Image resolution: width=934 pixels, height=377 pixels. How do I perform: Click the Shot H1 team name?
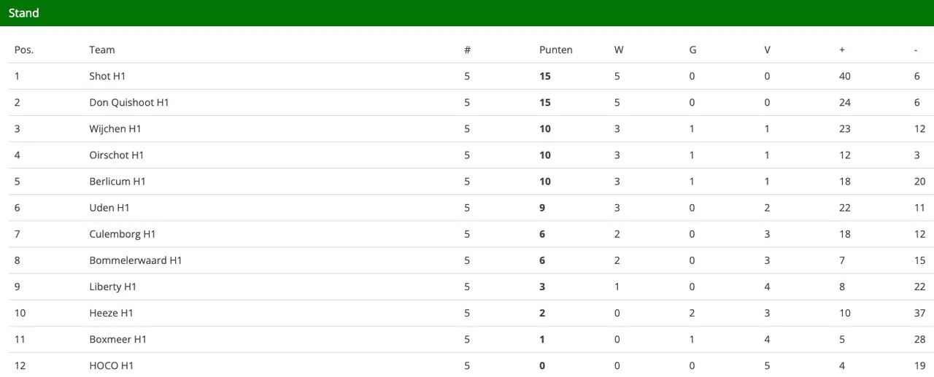(108, 77)
